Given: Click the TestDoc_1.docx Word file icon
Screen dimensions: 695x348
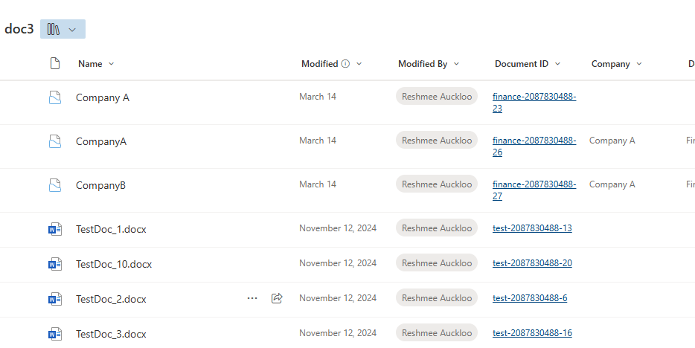Looking at the screenshot, I should pos(54,229).
